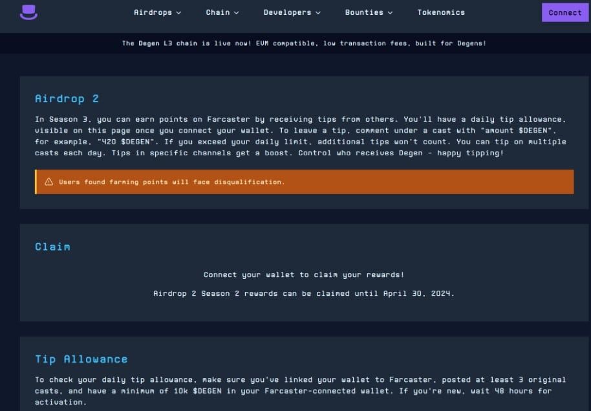Image resolution: width=591 pixels, height=411 pixels.
Task: Open the Bounties menu
Action: (x=369, y=12)
